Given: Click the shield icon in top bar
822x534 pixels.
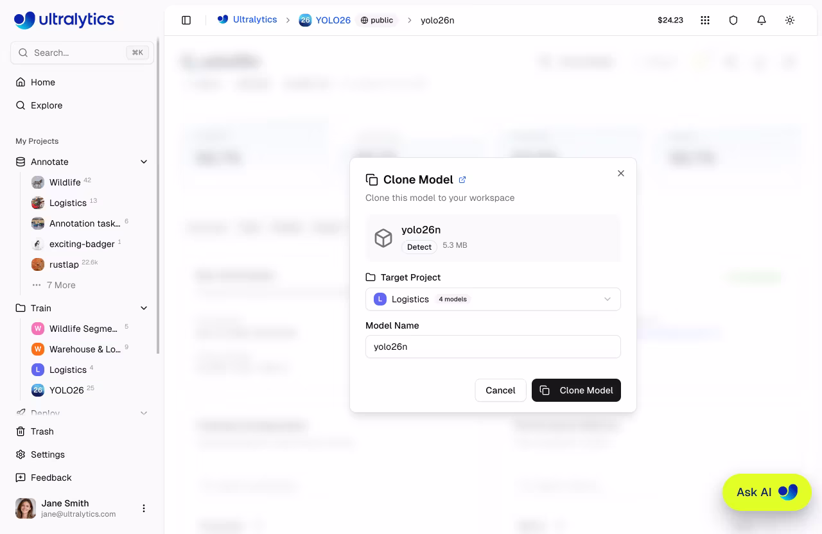Looking at the screenshot, I should point(733,20).
